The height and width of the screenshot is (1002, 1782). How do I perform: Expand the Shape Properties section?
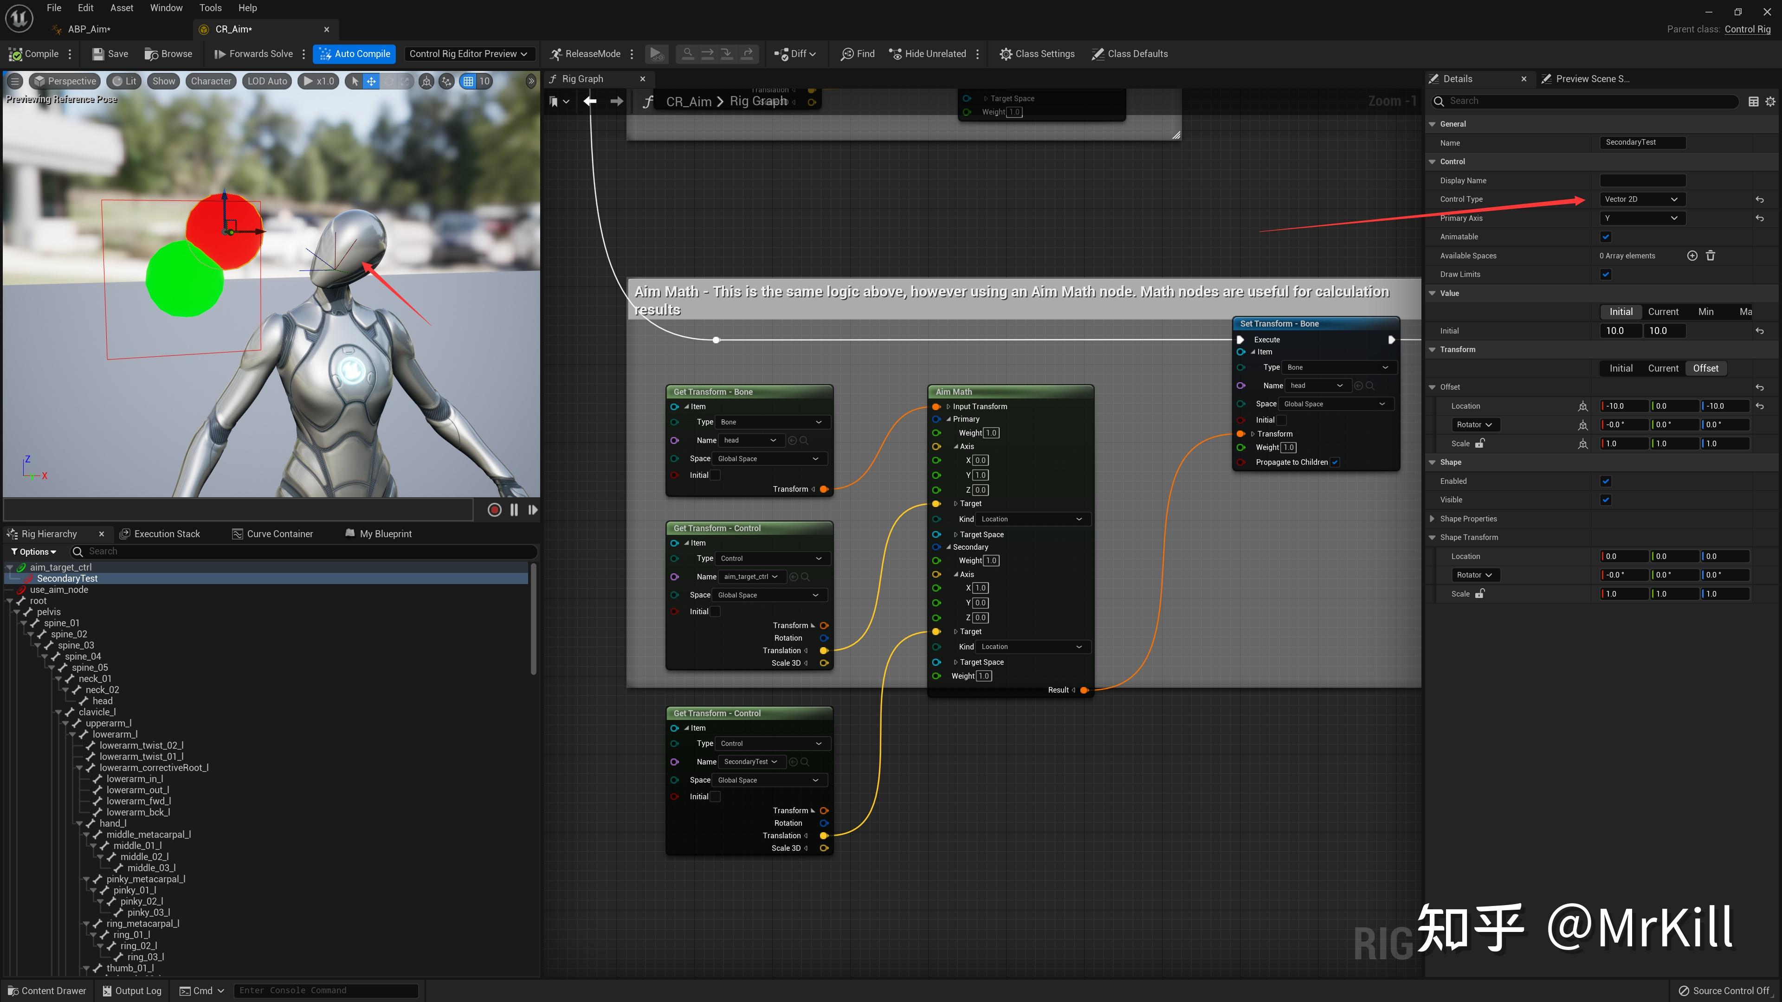pyautogui.click(x=1432, y=519)
